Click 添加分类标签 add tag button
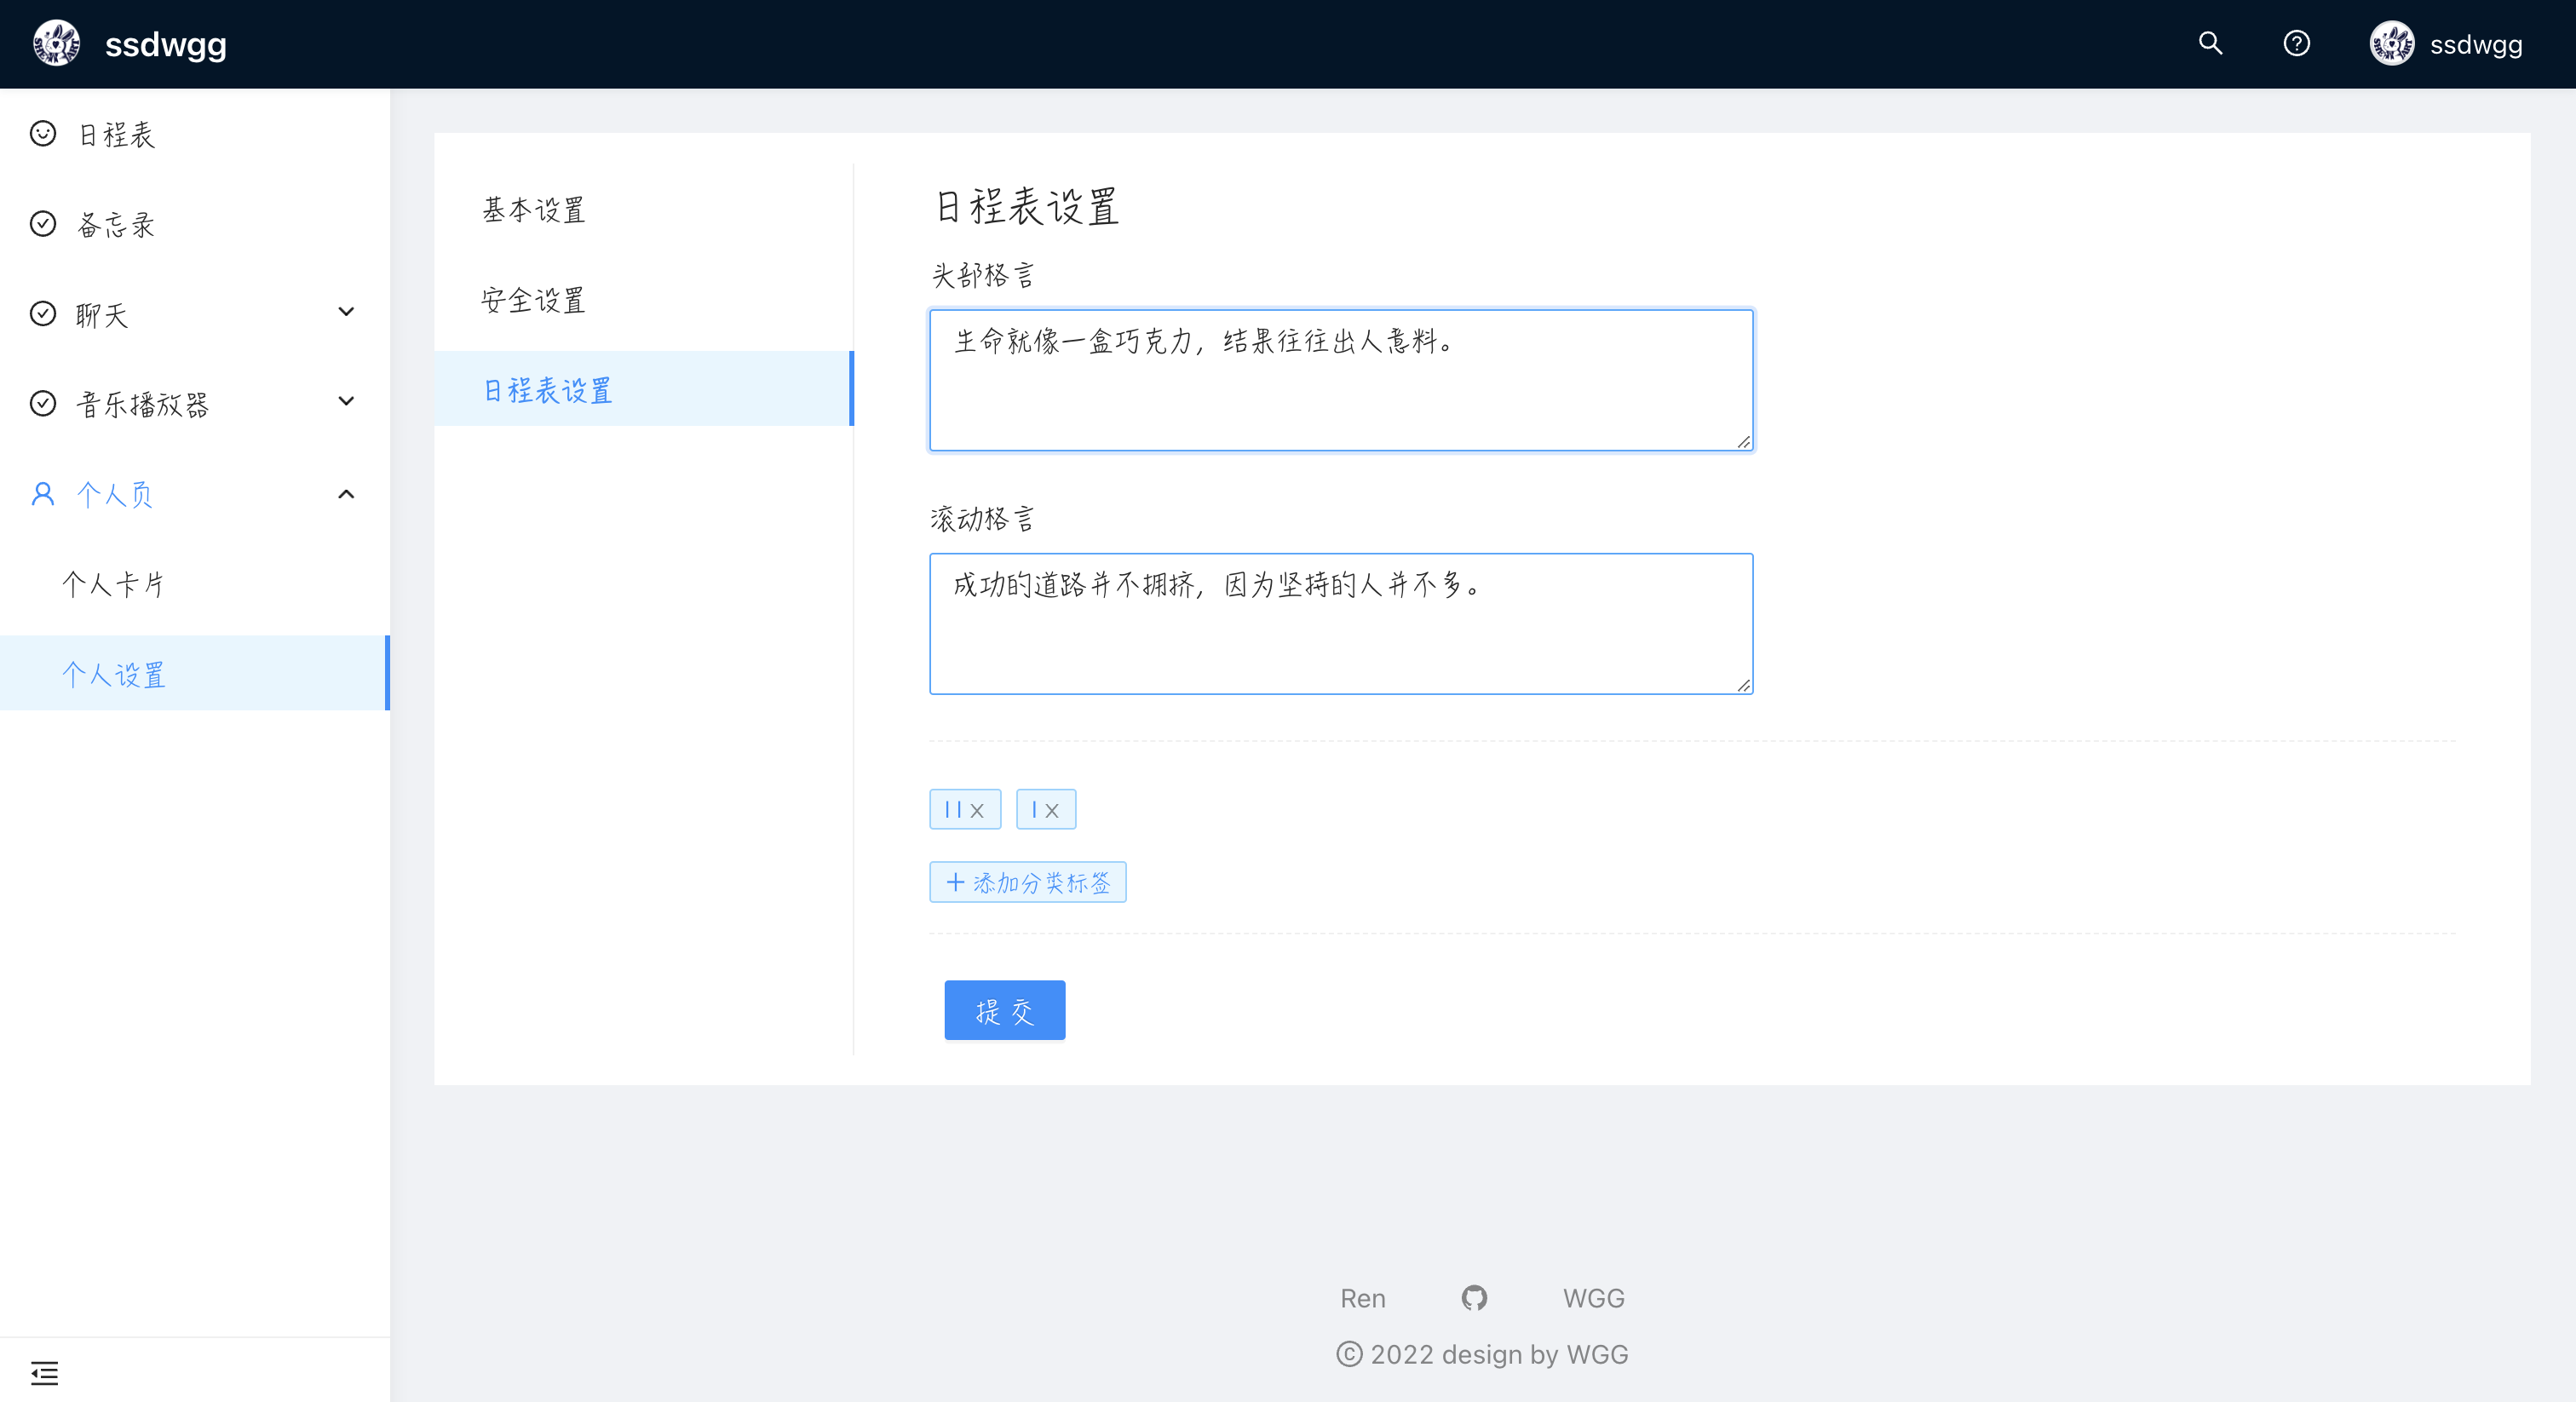 [x=1027, y=882]
